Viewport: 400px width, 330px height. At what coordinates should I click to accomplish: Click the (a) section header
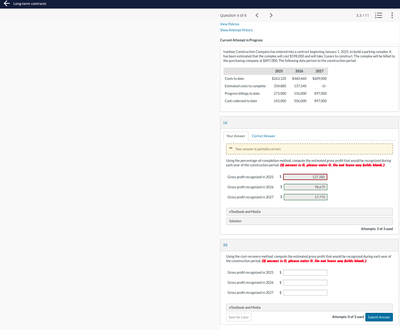click(x=309, y=122)
